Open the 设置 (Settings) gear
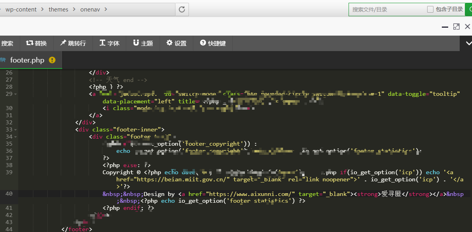The image size is (472, 232). [176, 43]
